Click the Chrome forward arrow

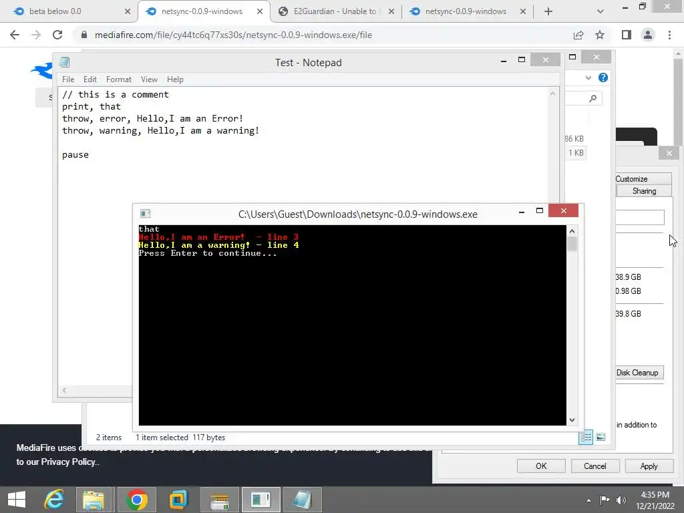tap(36, 35)
